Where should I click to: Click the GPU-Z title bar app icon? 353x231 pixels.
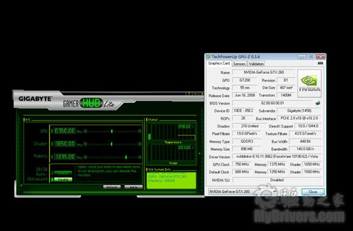pyautogui.click(x=208, y=56)
